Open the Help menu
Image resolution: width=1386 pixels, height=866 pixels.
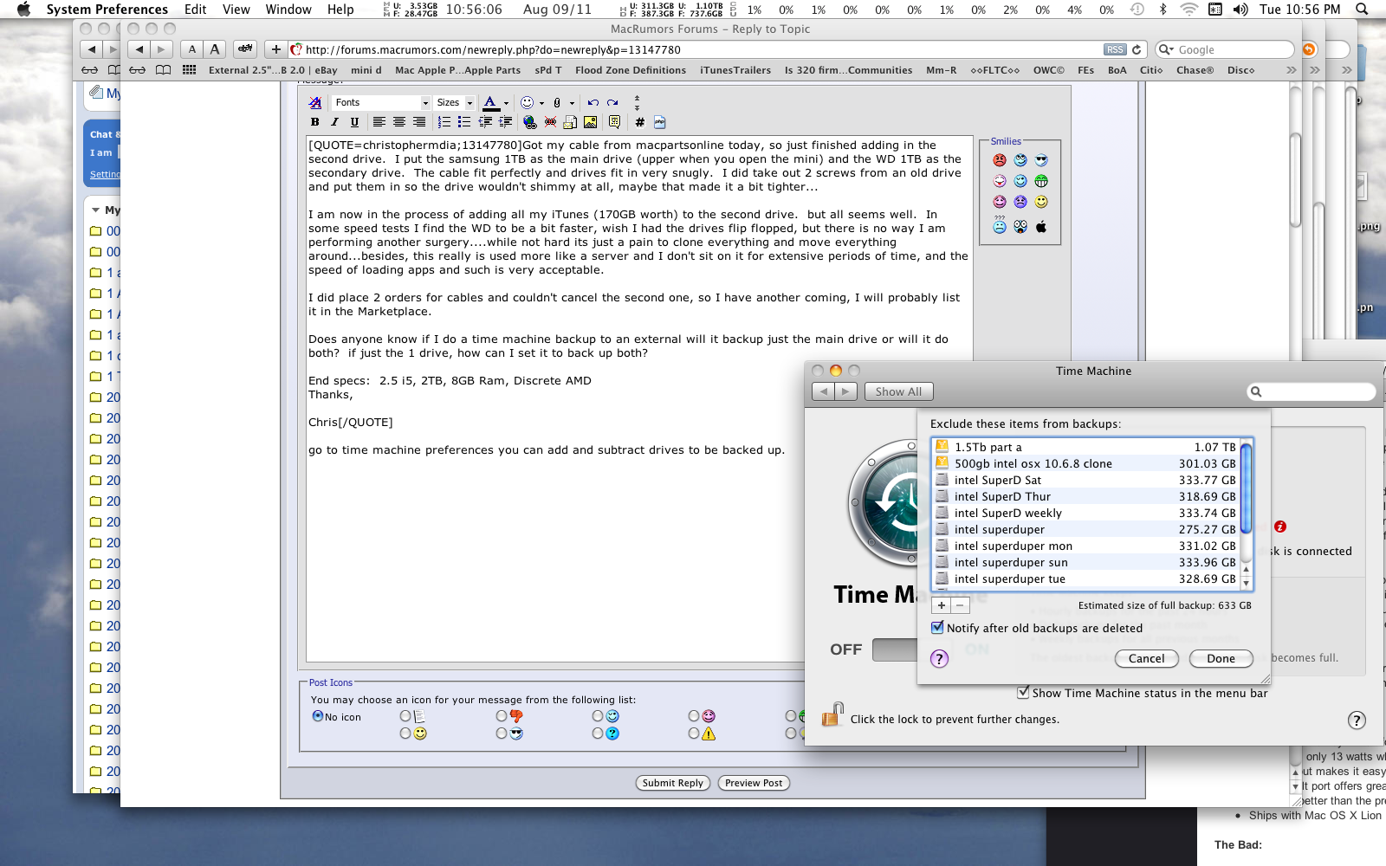tap(340, 10)
